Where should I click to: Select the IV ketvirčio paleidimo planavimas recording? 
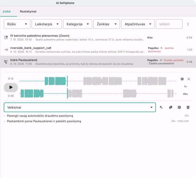click(98, 37)
